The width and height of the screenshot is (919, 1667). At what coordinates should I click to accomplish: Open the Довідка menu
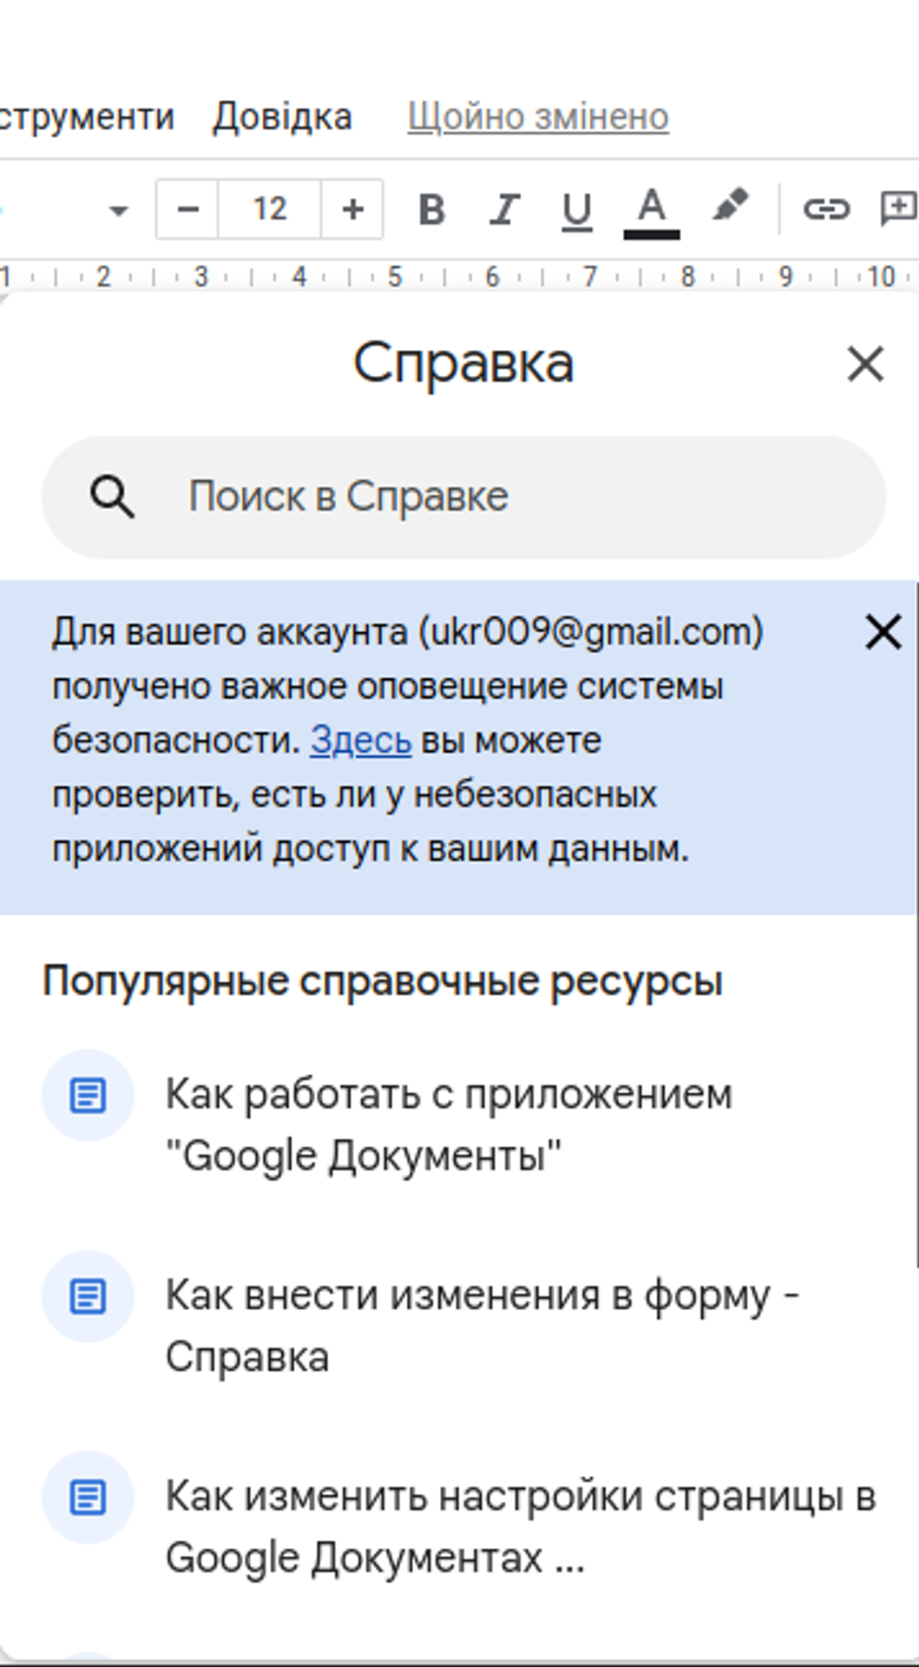[x=282, y=116]
